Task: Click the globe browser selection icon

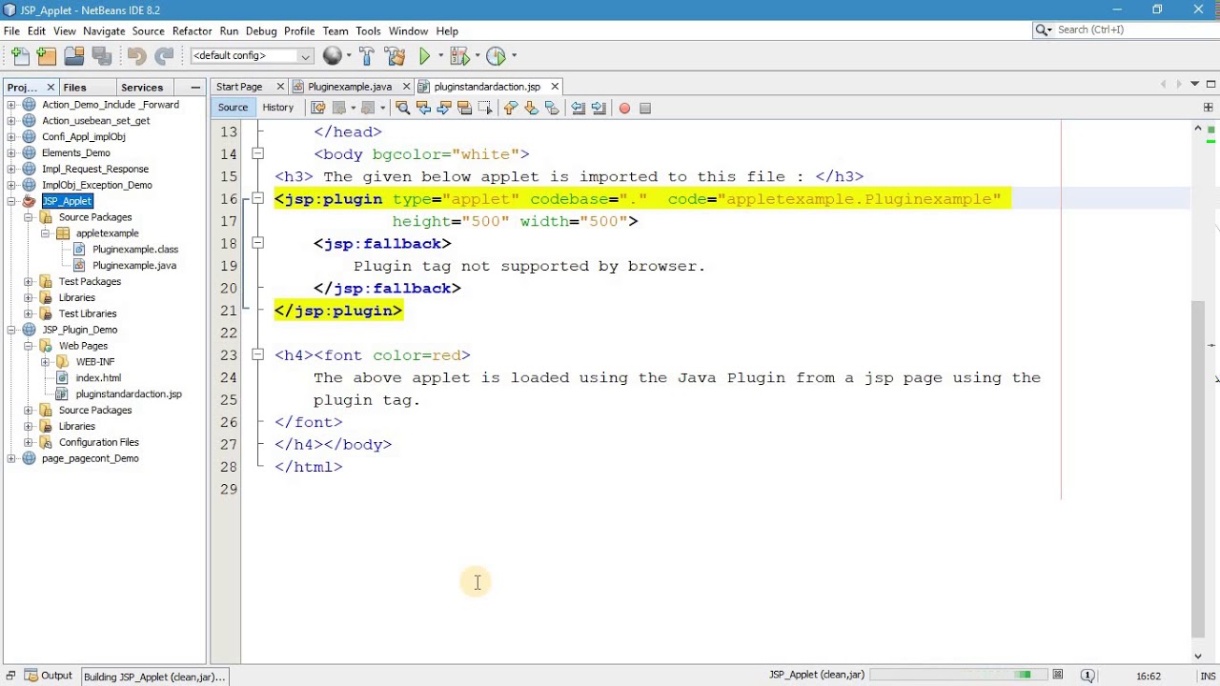Action: 332,56
